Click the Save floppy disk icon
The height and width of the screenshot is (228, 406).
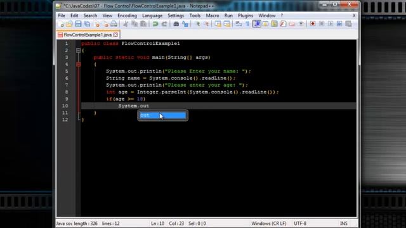click(x=78, y=24)
